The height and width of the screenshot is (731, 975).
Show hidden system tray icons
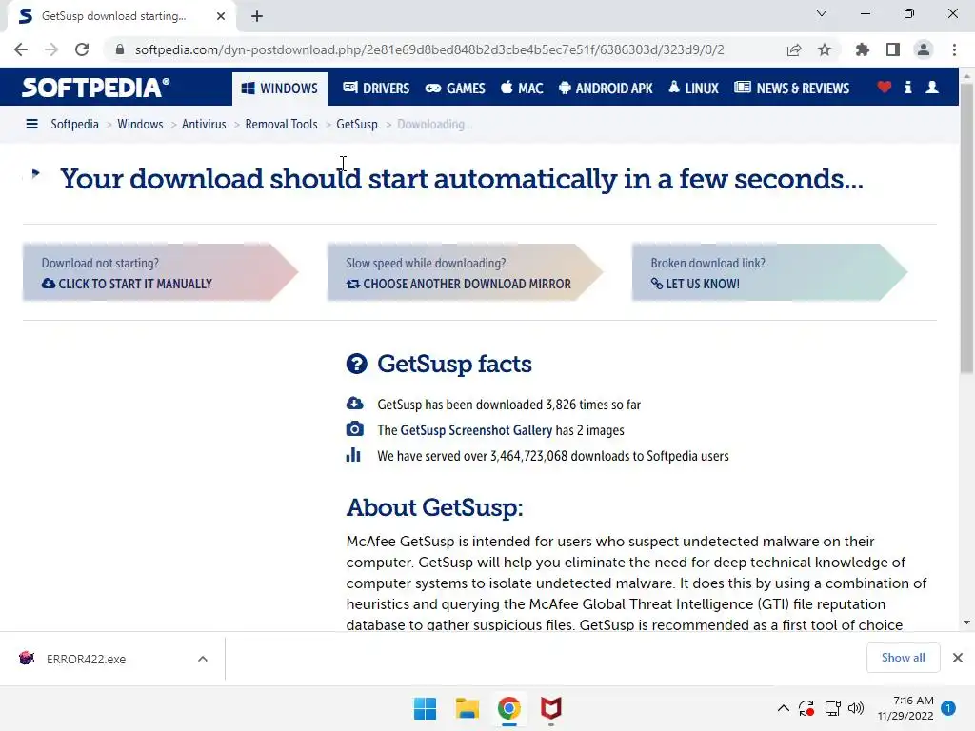(784, 708)
